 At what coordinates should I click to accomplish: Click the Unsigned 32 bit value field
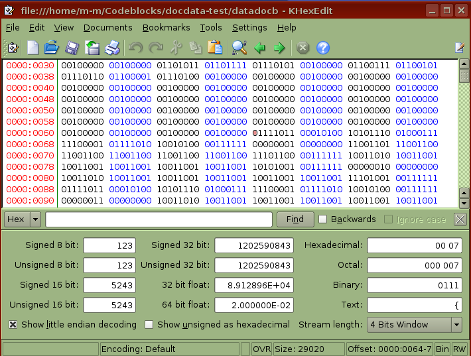pyautogui.click(x=254, y=265)
